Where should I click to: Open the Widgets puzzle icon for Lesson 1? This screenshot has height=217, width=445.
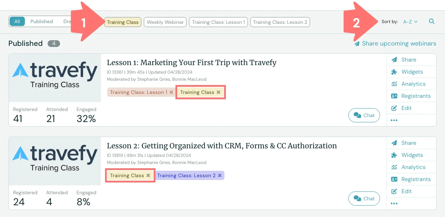point(394,72)
